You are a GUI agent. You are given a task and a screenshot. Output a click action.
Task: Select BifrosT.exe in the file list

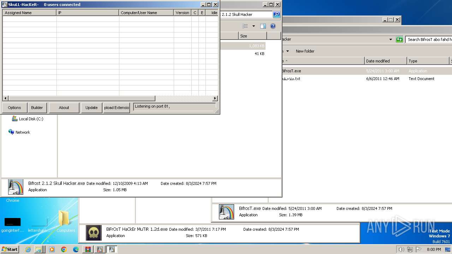click(x=291, y=71)
